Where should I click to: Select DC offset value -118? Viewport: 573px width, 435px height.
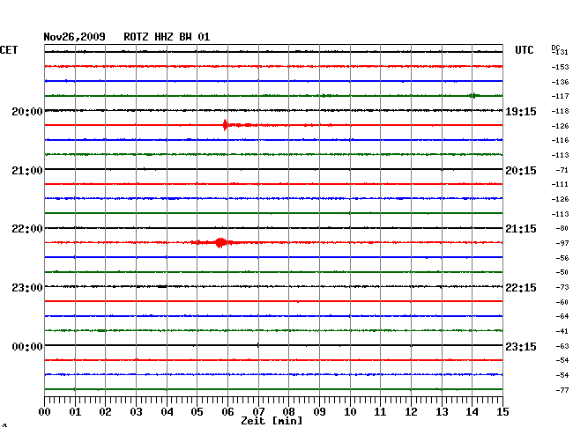(x=560, y=111)
